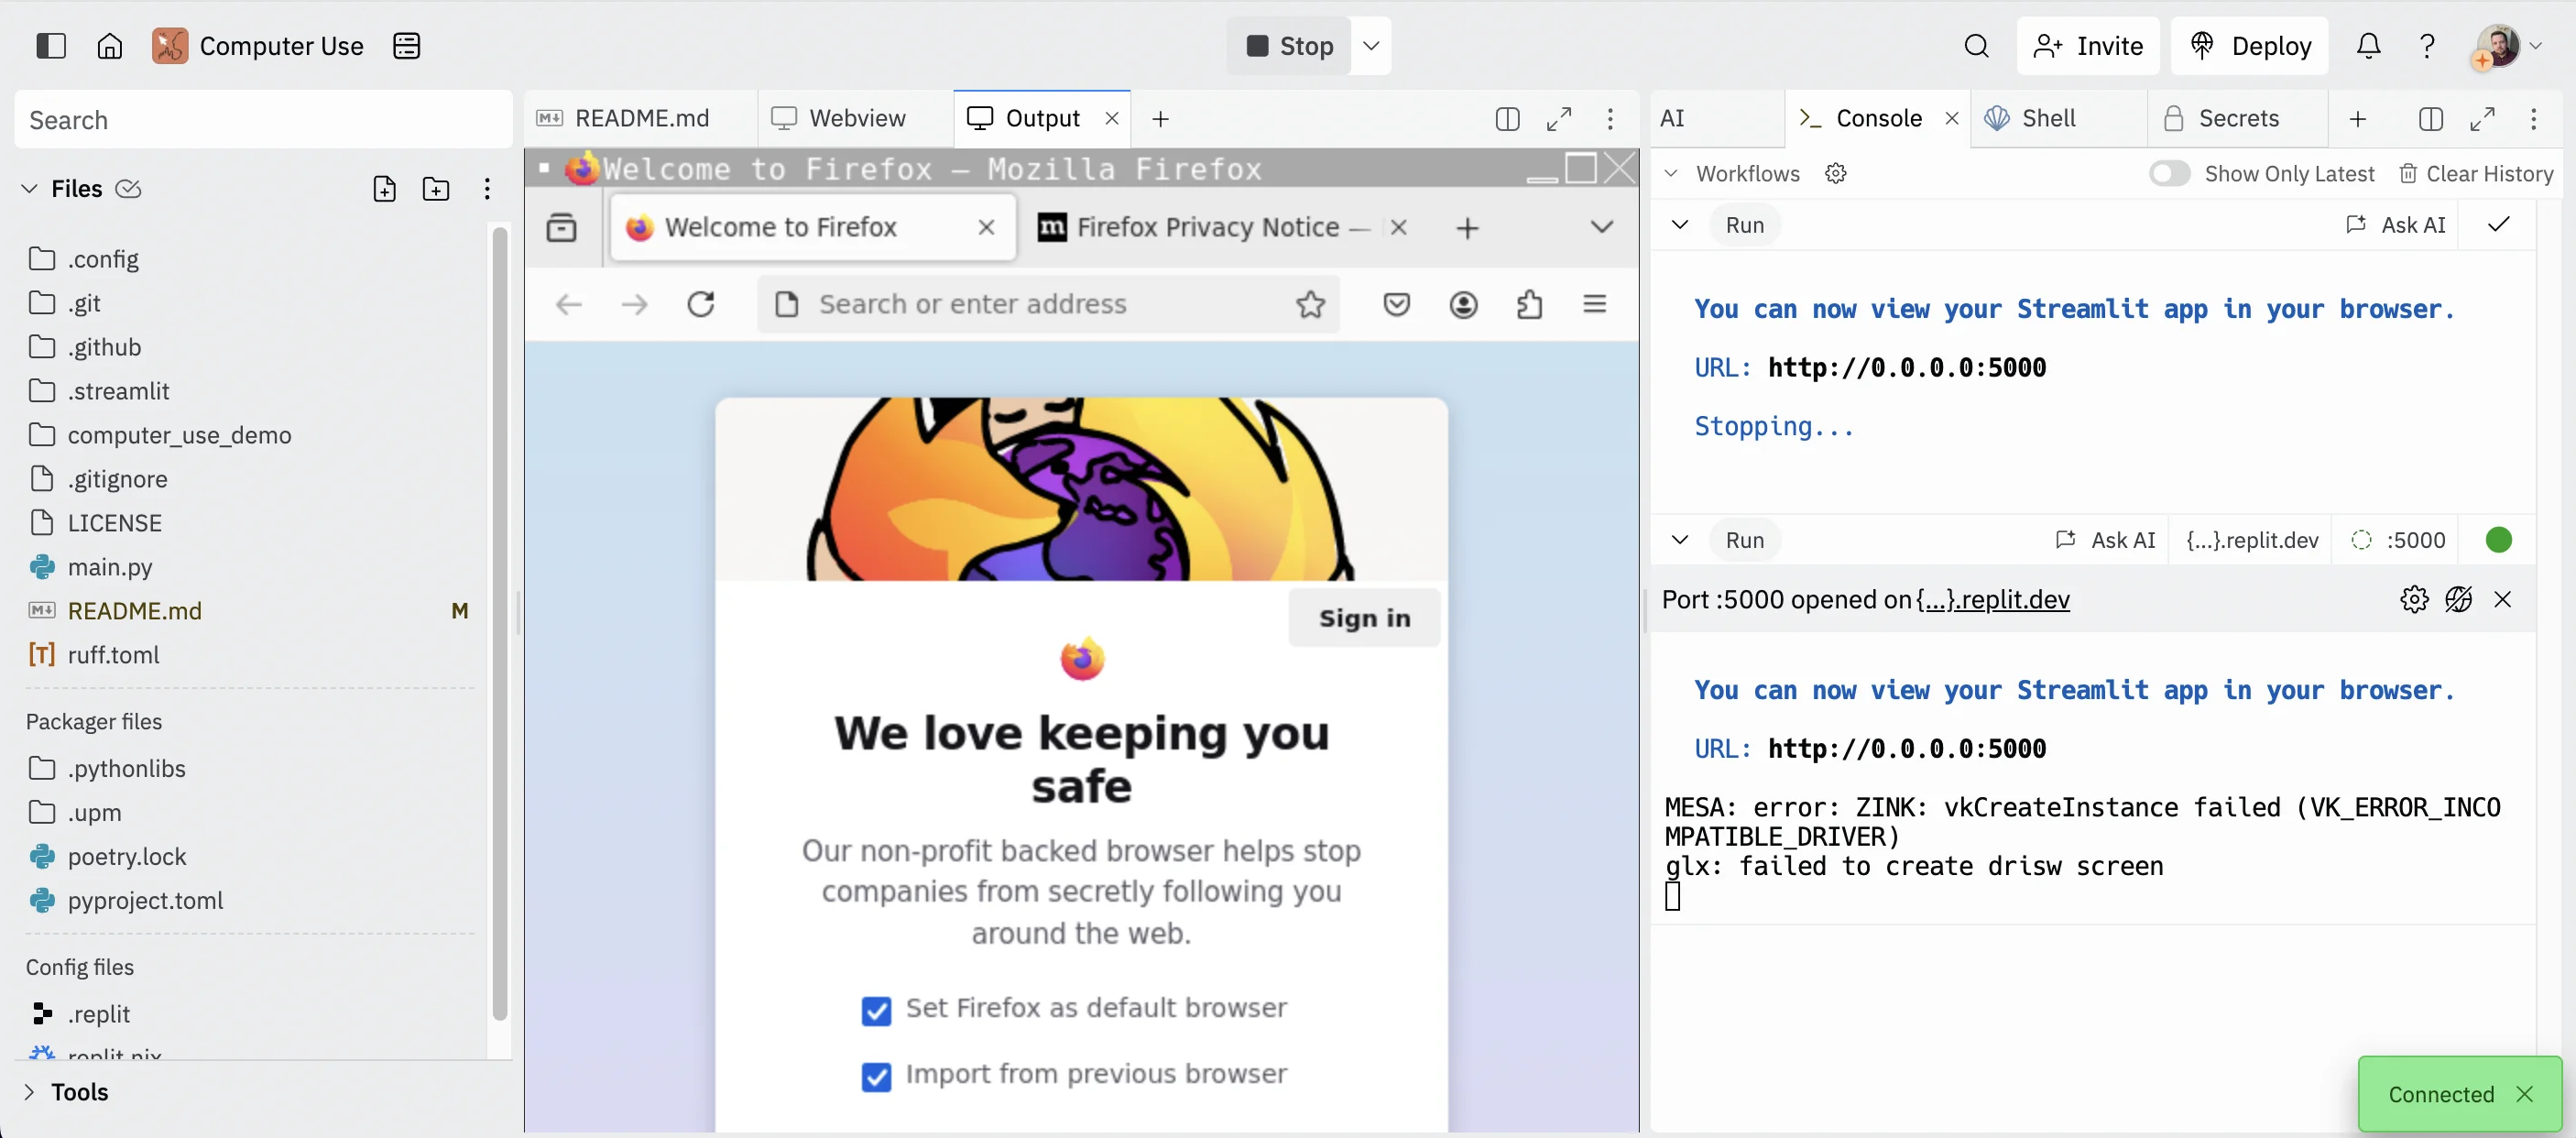This screenshot has height=1138, width=2576.
Task: Switch to the Shell tab
Action: [x=2047, y=119]
